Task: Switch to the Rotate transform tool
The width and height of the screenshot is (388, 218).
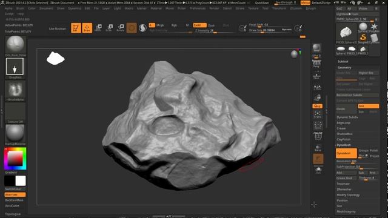Action: coord(120,28)
